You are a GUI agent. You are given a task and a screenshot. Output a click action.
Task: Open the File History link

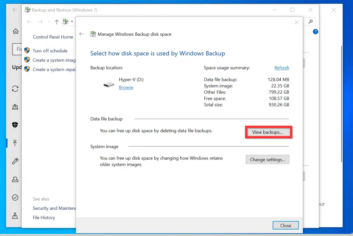(44, 217)
